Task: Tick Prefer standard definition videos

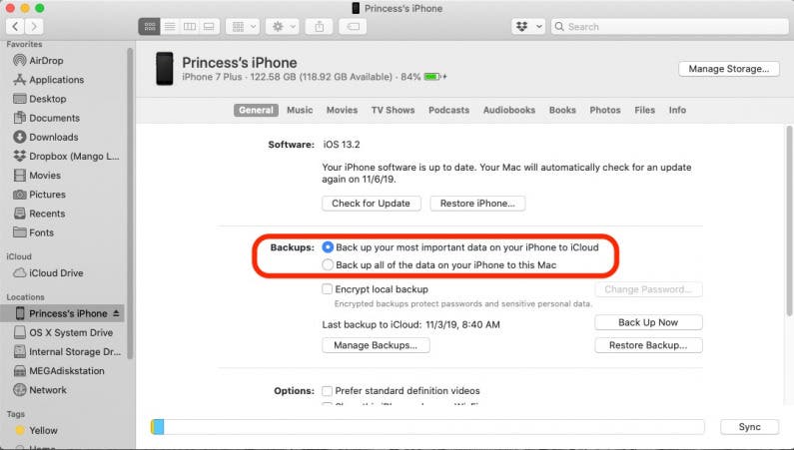Action: (328, 390)
